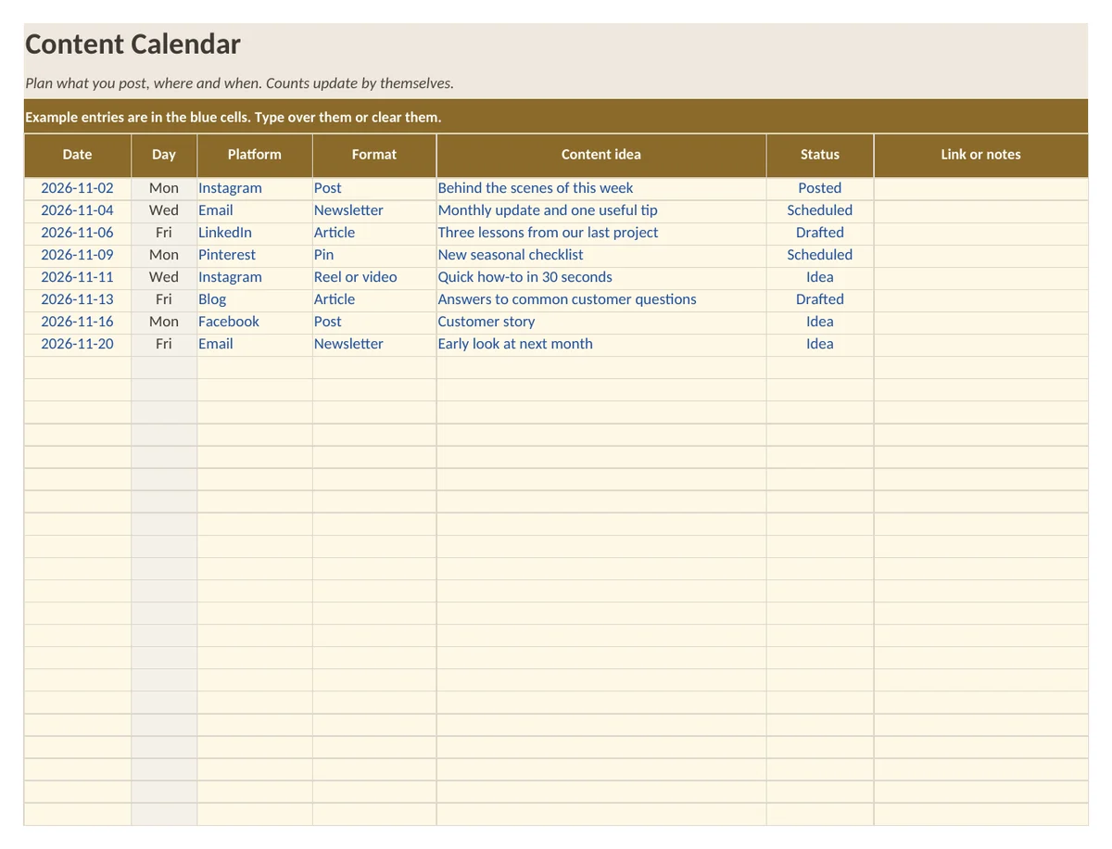Click Link or notes cell in Posted row

(x=980, y=188)
